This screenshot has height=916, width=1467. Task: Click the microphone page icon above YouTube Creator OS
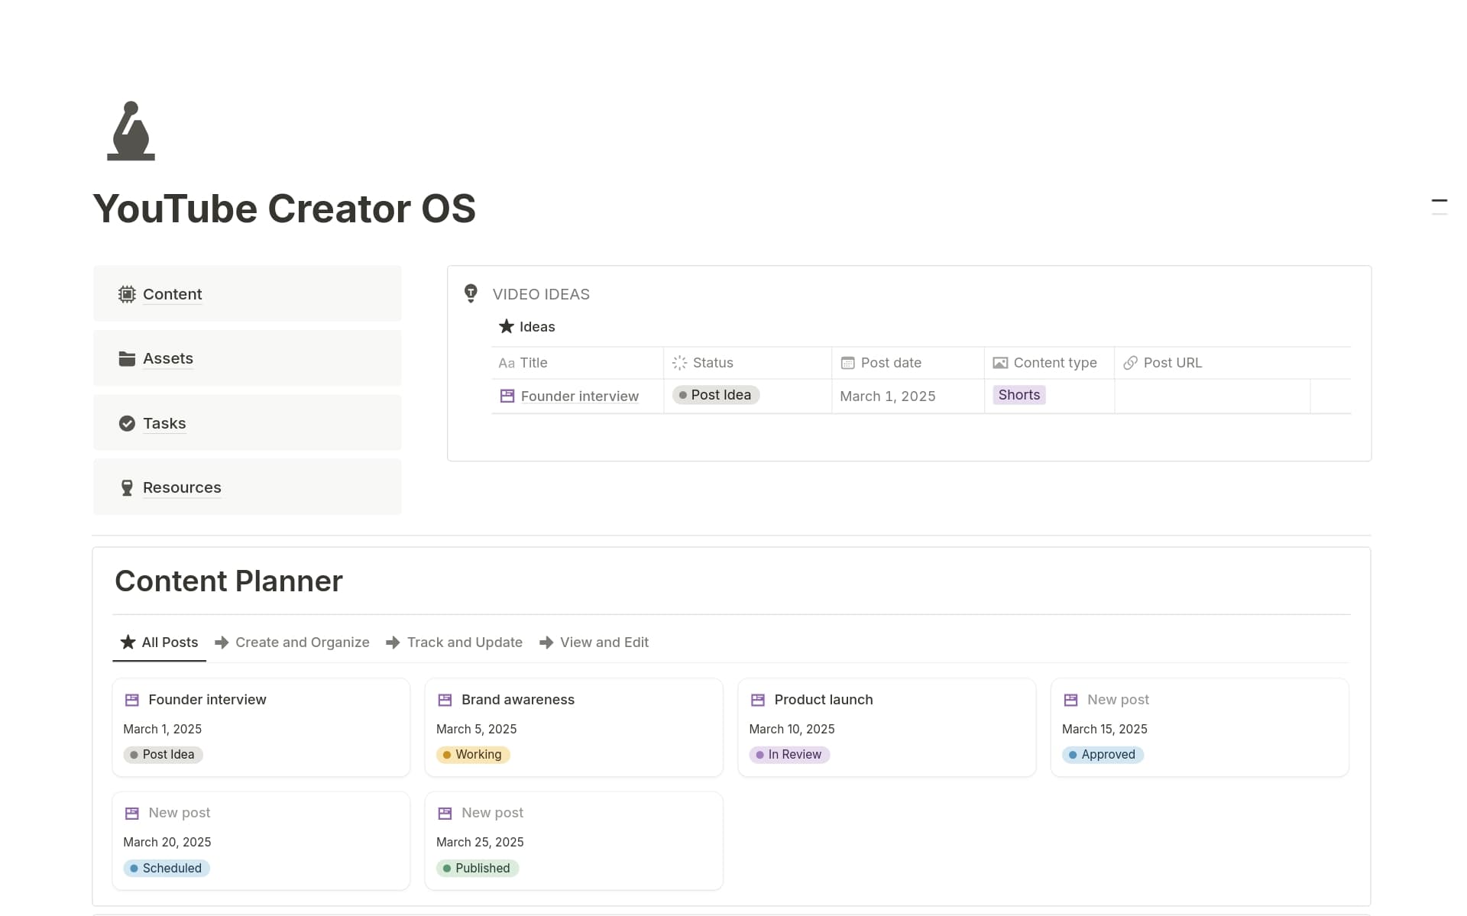[x=130, y=131]
